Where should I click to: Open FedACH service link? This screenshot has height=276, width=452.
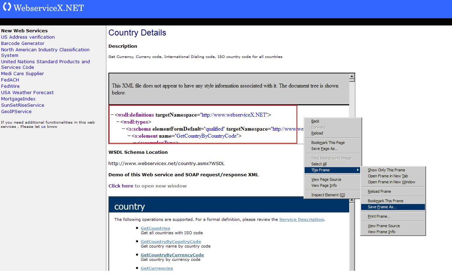tap(10, 80)
